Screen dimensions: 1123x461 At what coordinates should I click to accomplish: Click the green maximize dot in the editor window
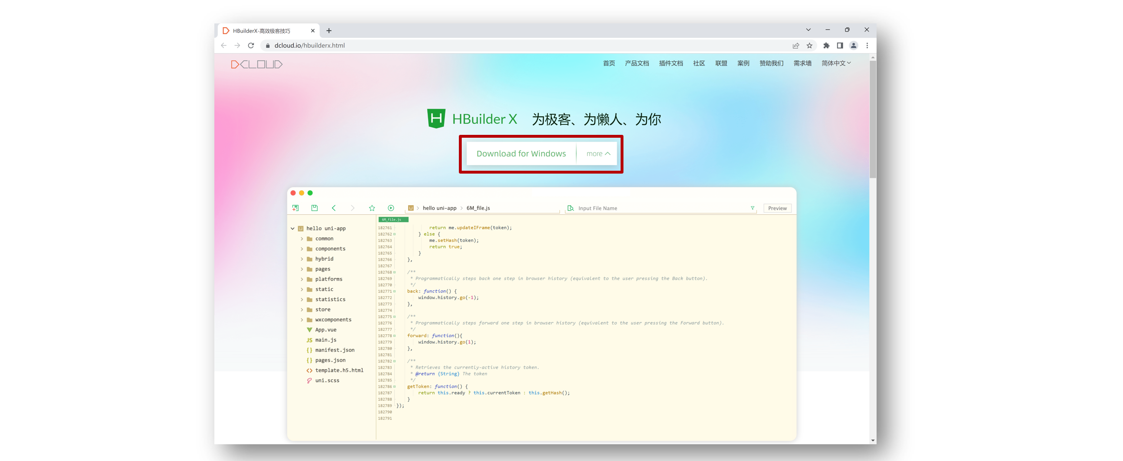[x=310, y=193]
